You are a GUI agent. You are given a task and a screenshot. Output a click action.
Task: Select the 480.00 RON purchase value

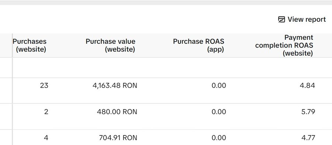tap(117, 112)
